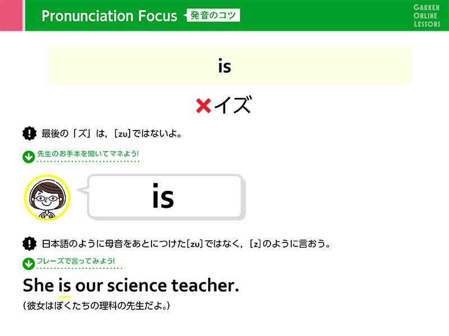Click the note 最後の「ズ」は, [zu]ではないよ
This screenshot has height=336, width=449.
pyautogui.click(x=112, y=133)
